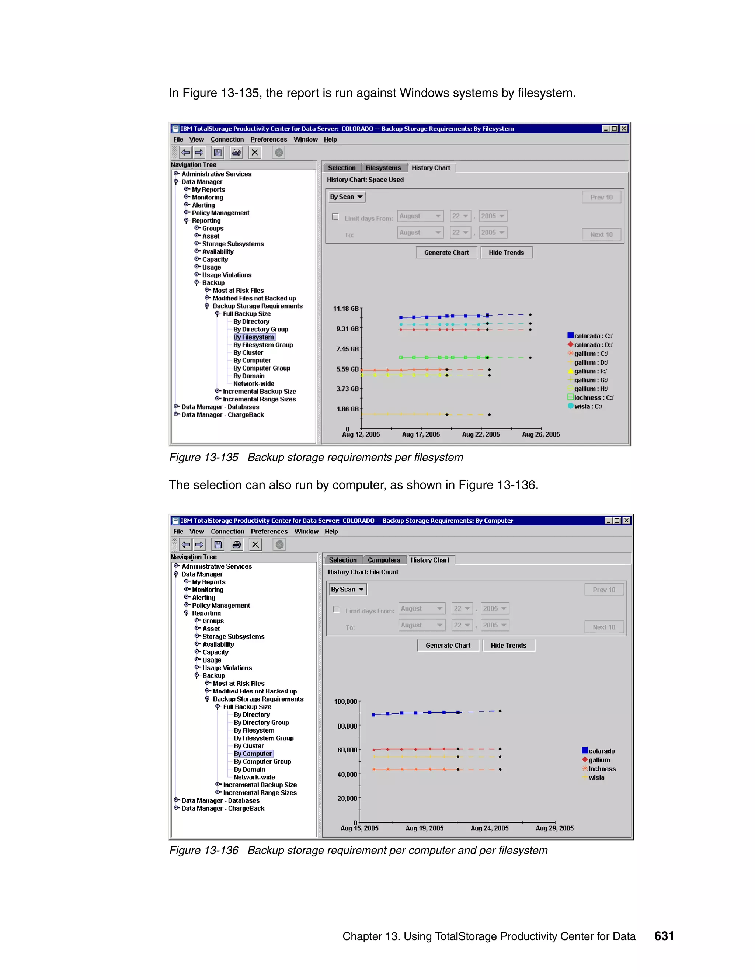The height and width of the screenshot is (977, 755).
Task: Expand Data Manager - Databases node in By Filesystem window
Action: 176,407
